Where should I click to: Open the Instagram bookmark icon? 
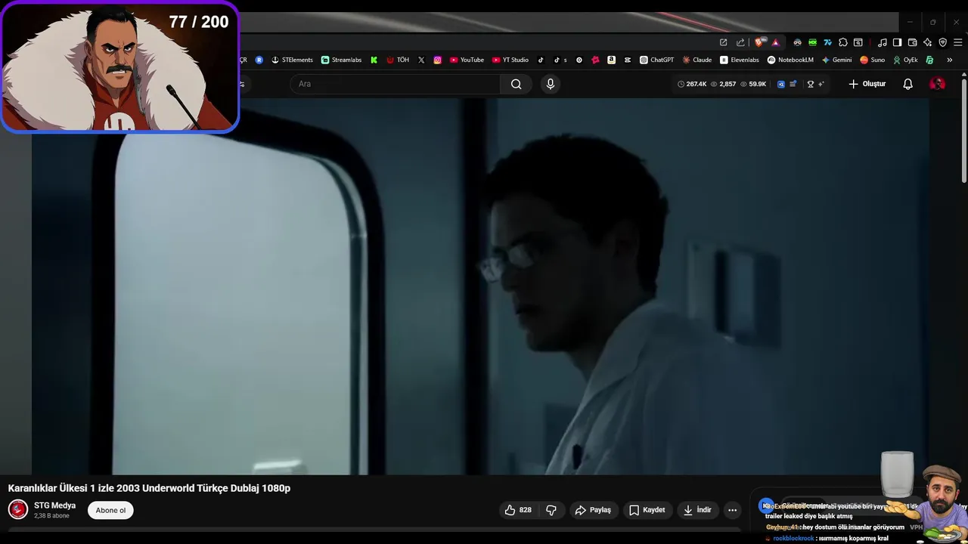437,60
